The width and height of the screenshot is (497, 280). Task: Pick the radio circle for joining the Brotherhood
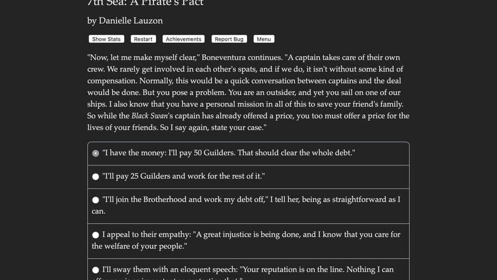(x=96, y=200)
